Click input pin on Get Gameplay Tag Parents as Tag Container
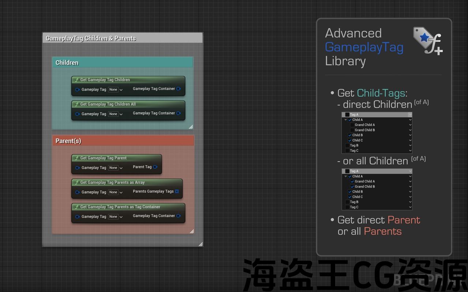468x292 pixels. (77, 216)
